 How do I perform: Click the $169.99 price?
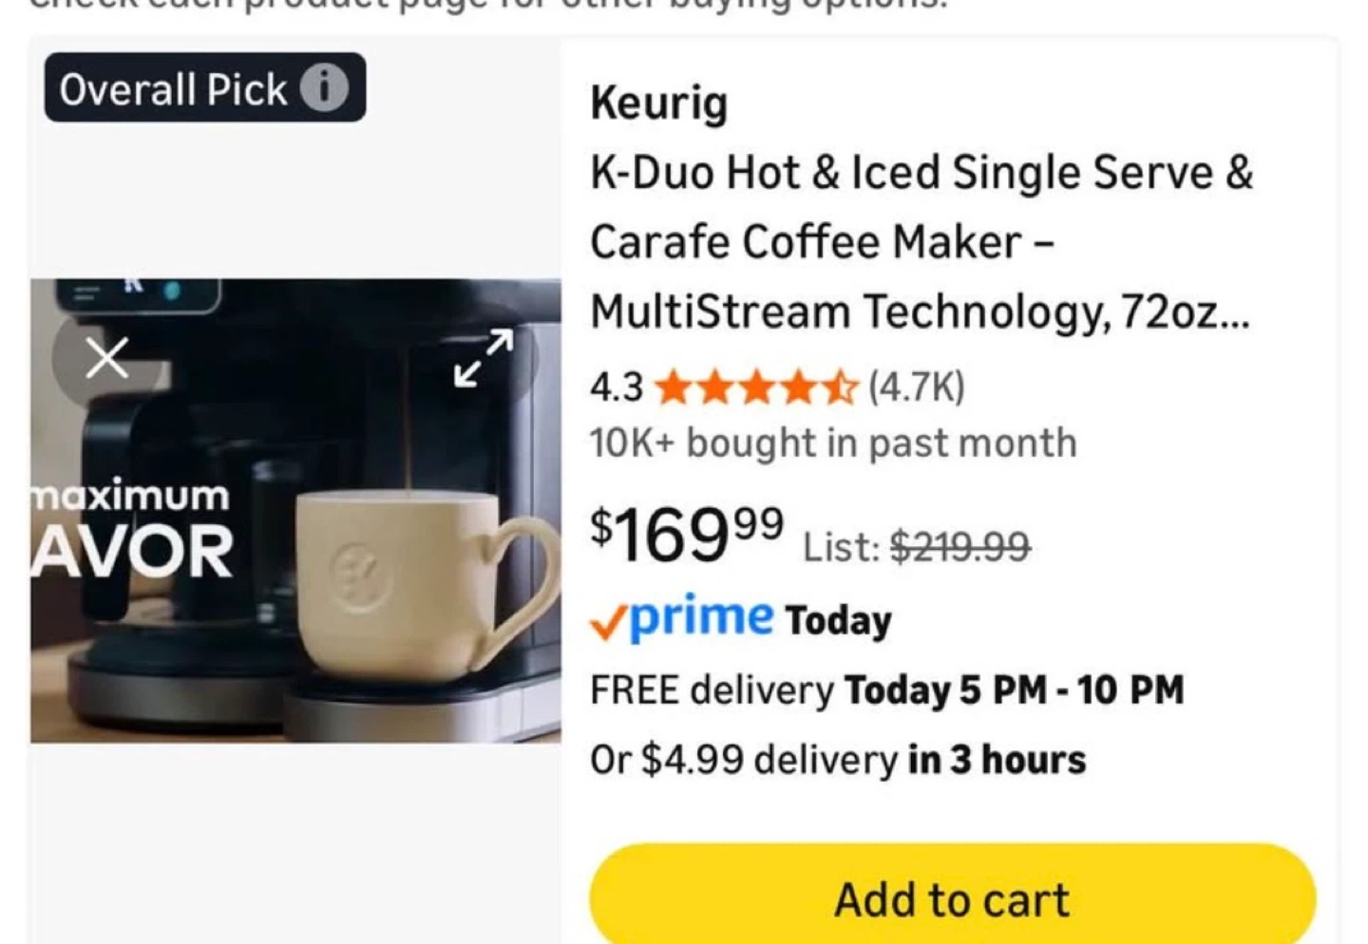687,534
